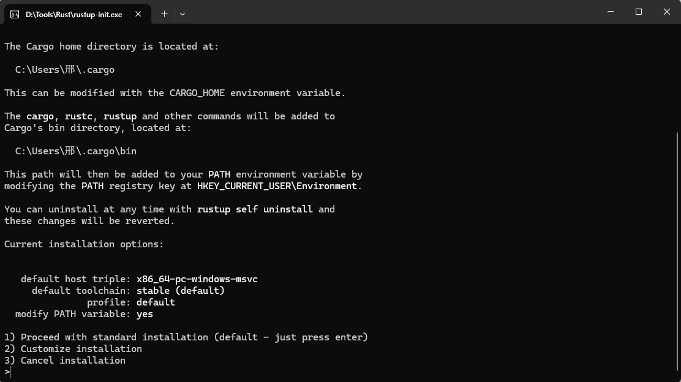
Task: Open the new tab plus button
Action: click(164, 13)
